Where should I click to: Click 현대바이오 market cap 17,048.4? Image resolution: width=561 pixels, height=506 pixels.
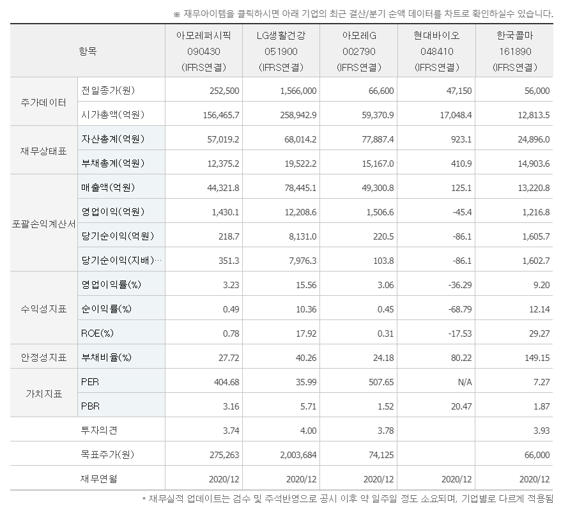point(456,115)
